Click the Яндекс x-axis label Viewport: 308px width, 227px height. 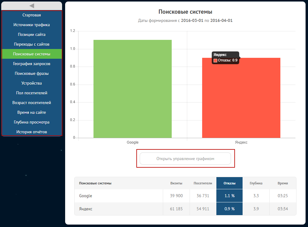[241, 142]
